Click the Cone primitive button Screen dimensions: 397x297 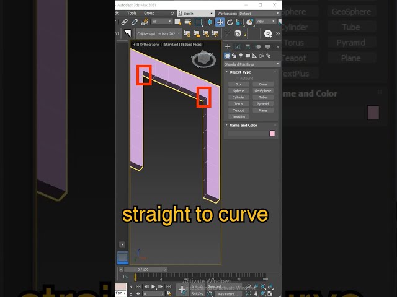tap(263, 84)
